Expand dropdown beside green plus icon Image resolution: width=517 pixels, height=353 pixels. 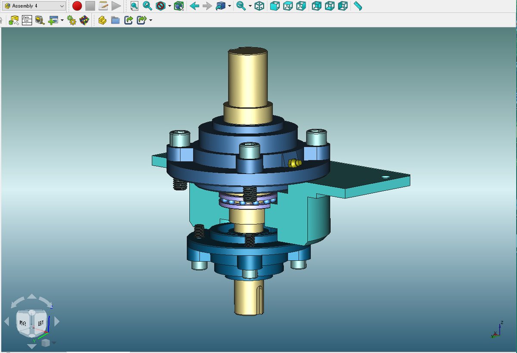pyautogui.click(x=62, y=20)
